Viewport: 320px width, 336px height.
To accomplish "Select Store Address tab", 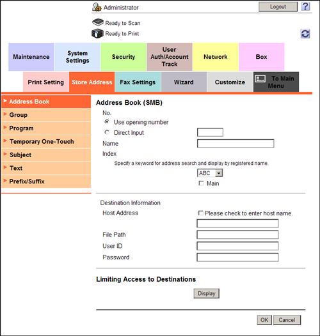I will tap(92, 82).
